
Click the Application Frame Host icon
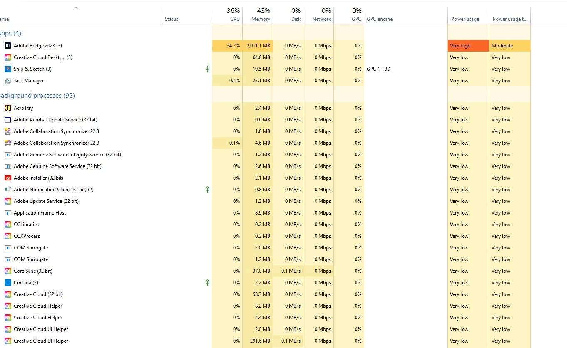tap(7, 213)
